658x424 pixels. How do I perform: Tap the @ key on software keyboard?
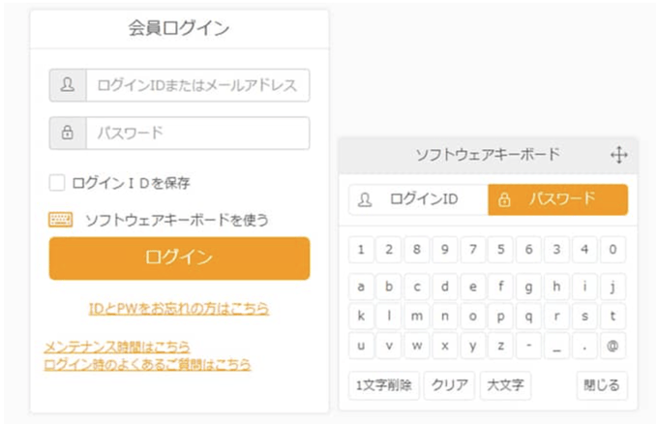(x=613, y=346)
